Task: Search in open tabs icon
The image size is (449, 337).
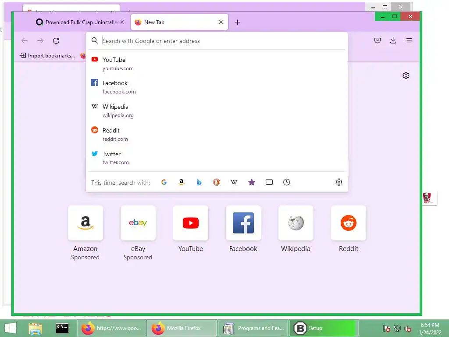Action: pos(269,182)
